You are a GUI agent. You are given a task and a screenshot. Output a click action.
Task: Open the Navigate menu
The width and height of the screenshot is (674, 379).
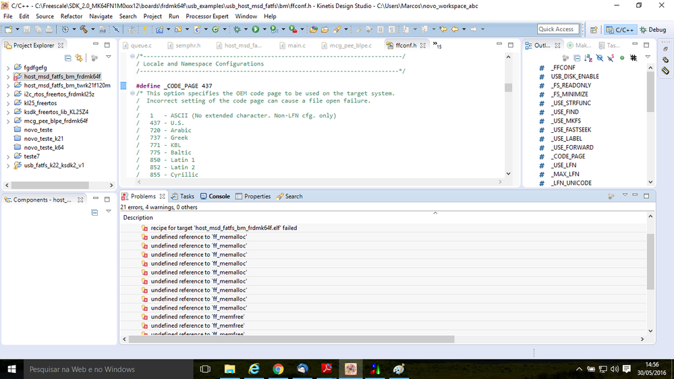click(x=101, y=16)
